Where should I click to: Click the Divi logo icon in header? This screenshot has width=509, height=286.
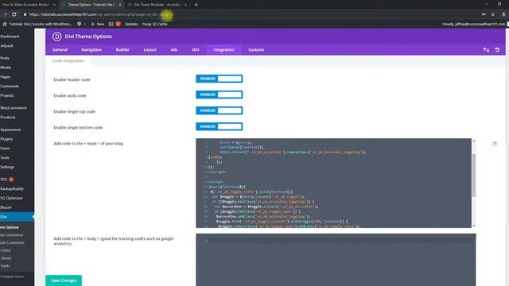56,37
